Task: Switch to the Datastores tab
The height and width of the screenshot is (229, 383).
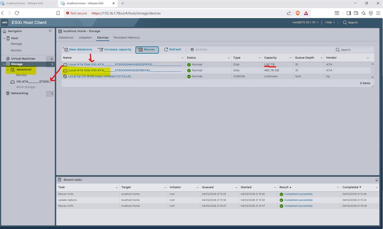Action: coord(66,38)
